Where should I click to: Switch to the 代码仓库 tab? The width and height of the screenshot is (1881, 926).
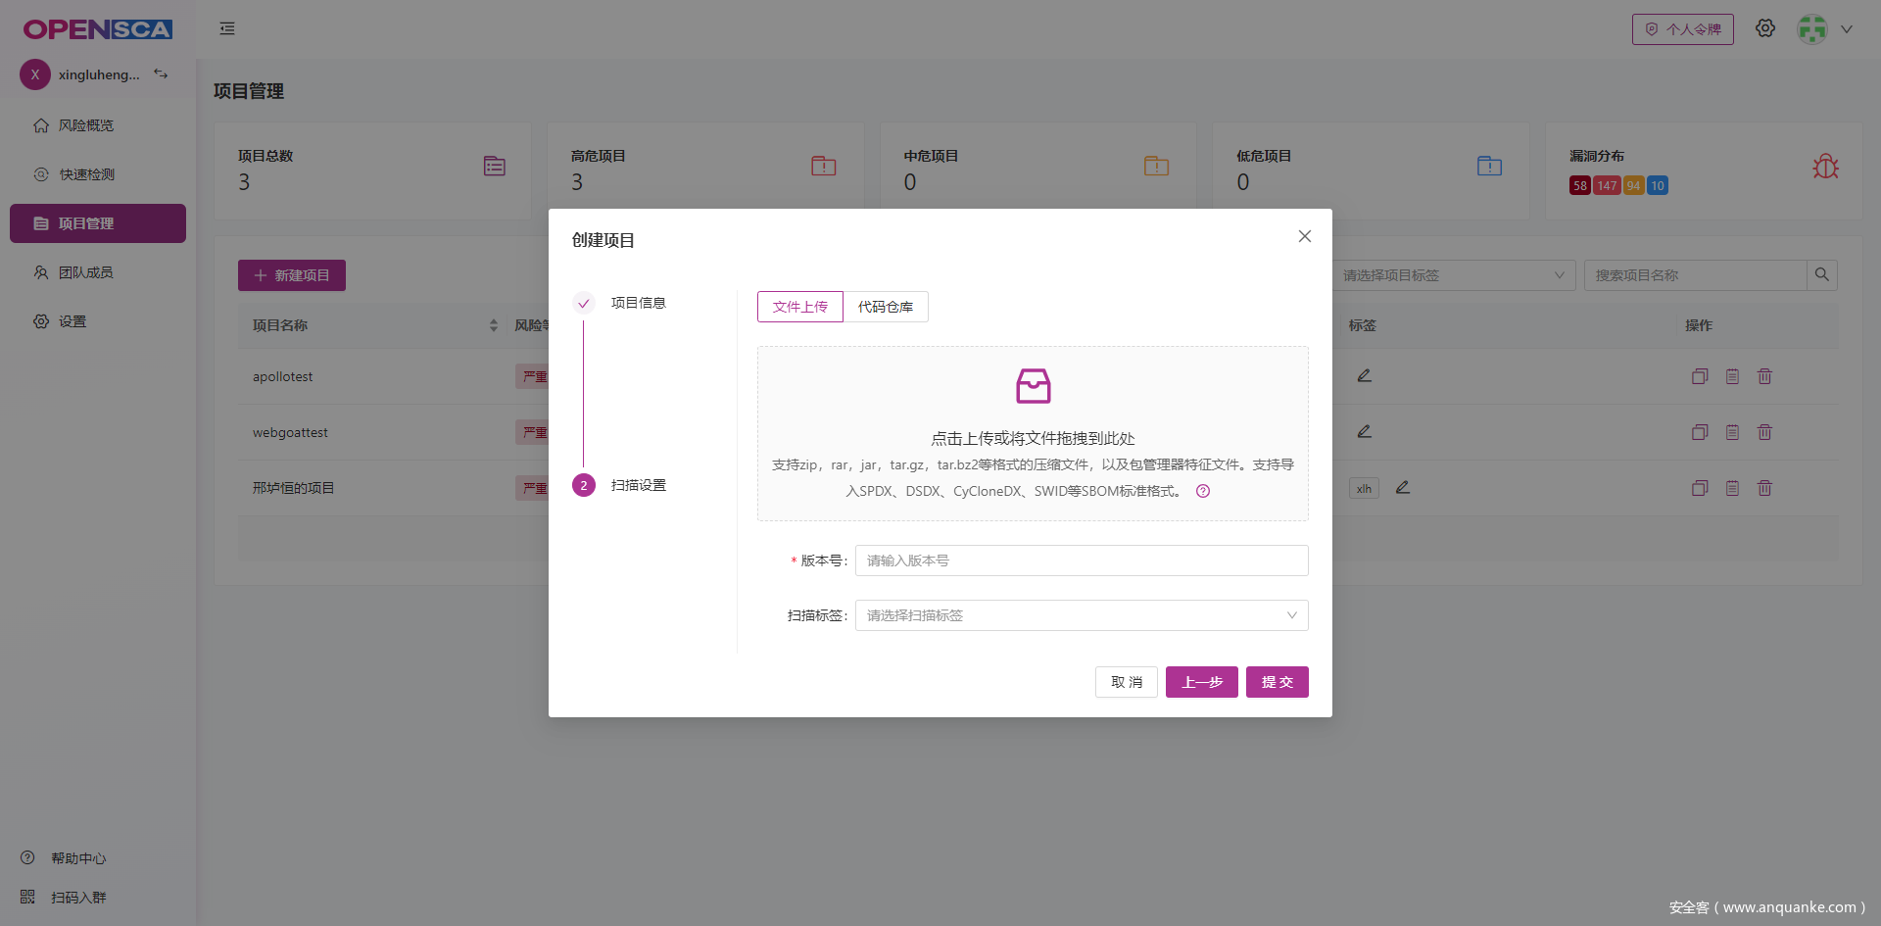885,307
